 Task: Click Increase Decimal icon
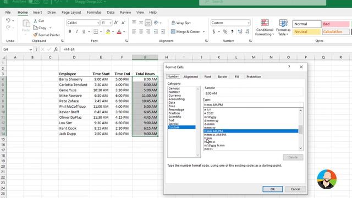(x=240, y=32)
